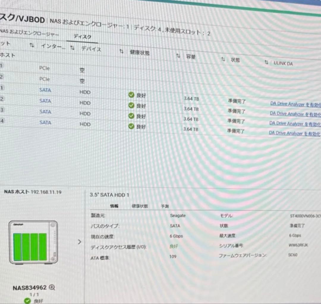Open the 情報 tab in disk details
The width and height of the screenshot is (321, 304).
[114, 206]
